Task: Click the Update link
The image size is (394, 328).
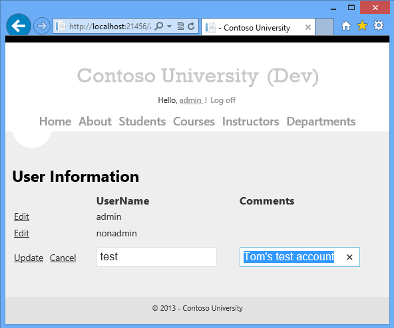Action: point(29,258)
